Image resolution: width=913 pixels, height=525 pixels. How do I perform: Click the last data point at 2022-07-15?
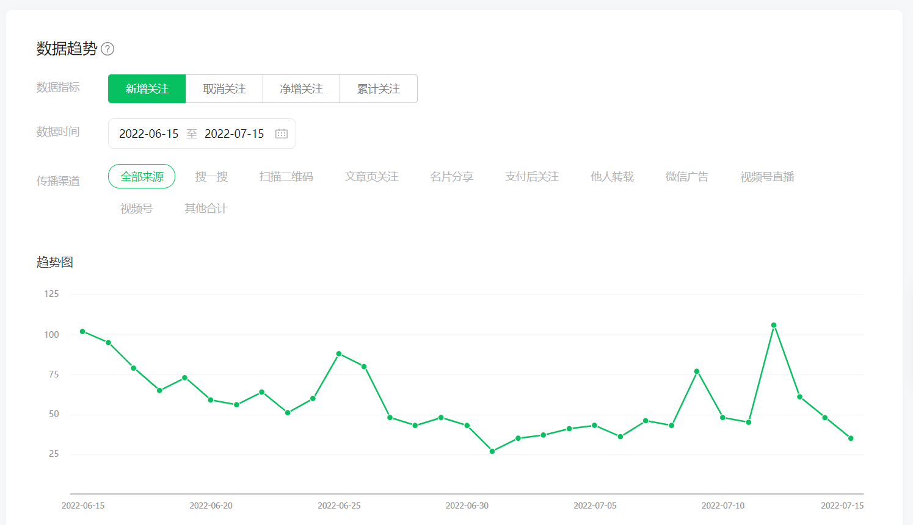851,438
